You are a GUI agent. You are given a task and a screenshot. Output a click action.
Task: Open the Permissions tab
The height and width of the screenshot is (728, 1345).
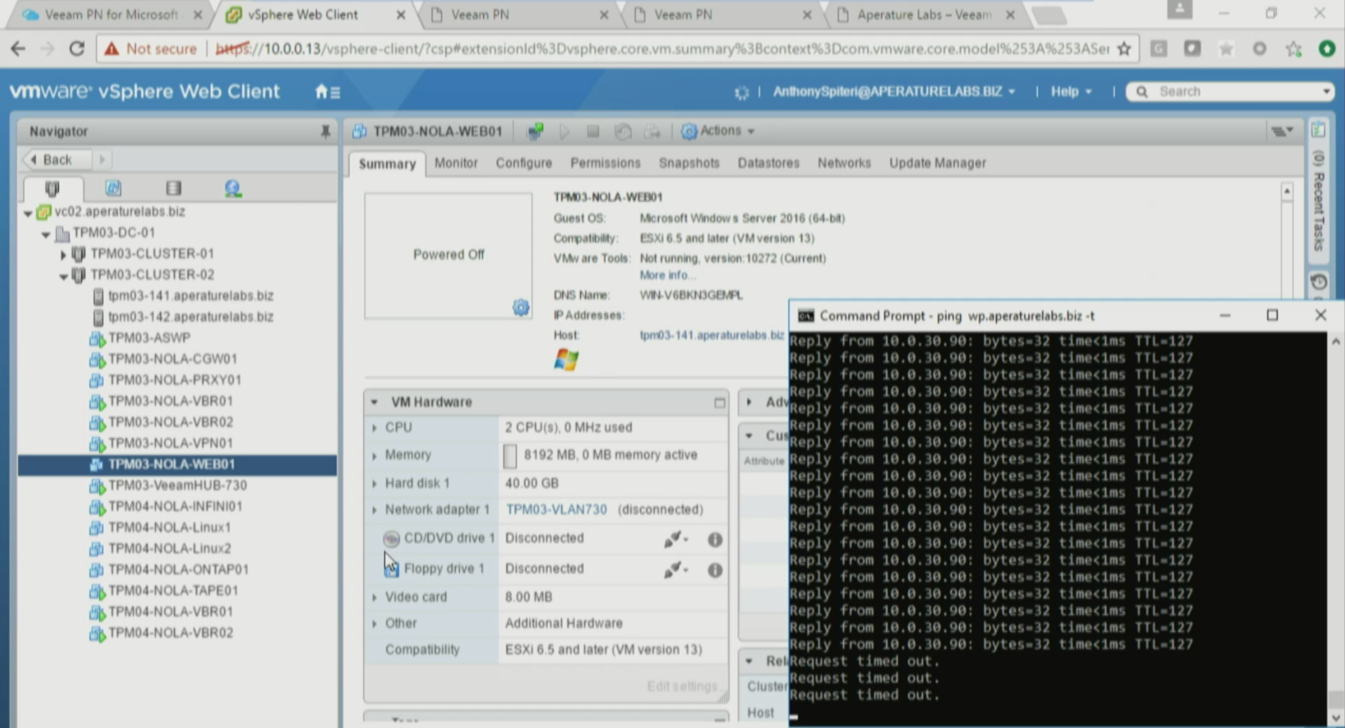pos(605,163)
